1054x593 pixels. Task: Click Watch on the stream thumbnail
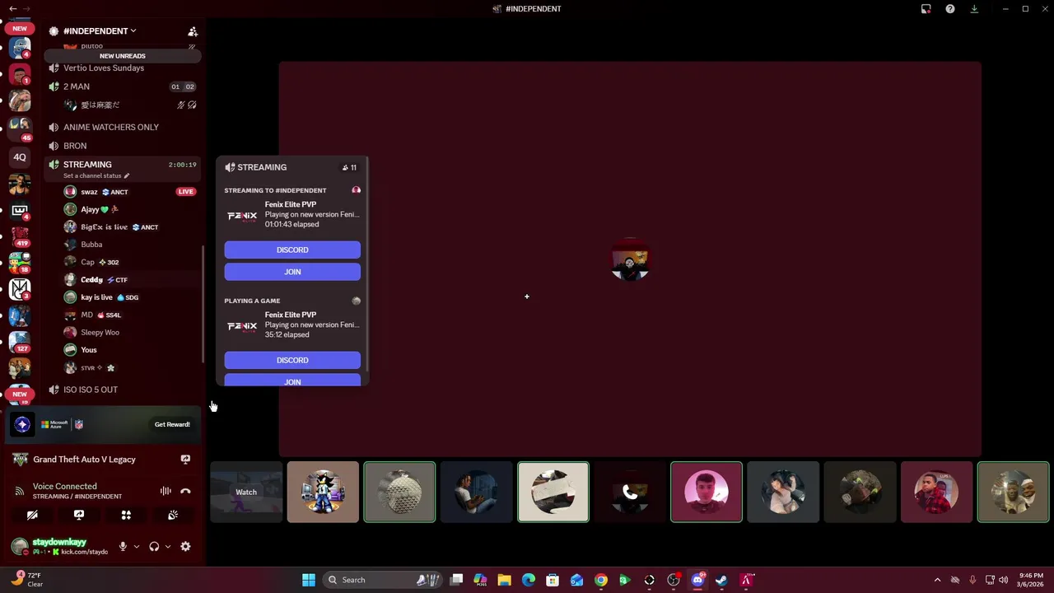tap(246, 492)
